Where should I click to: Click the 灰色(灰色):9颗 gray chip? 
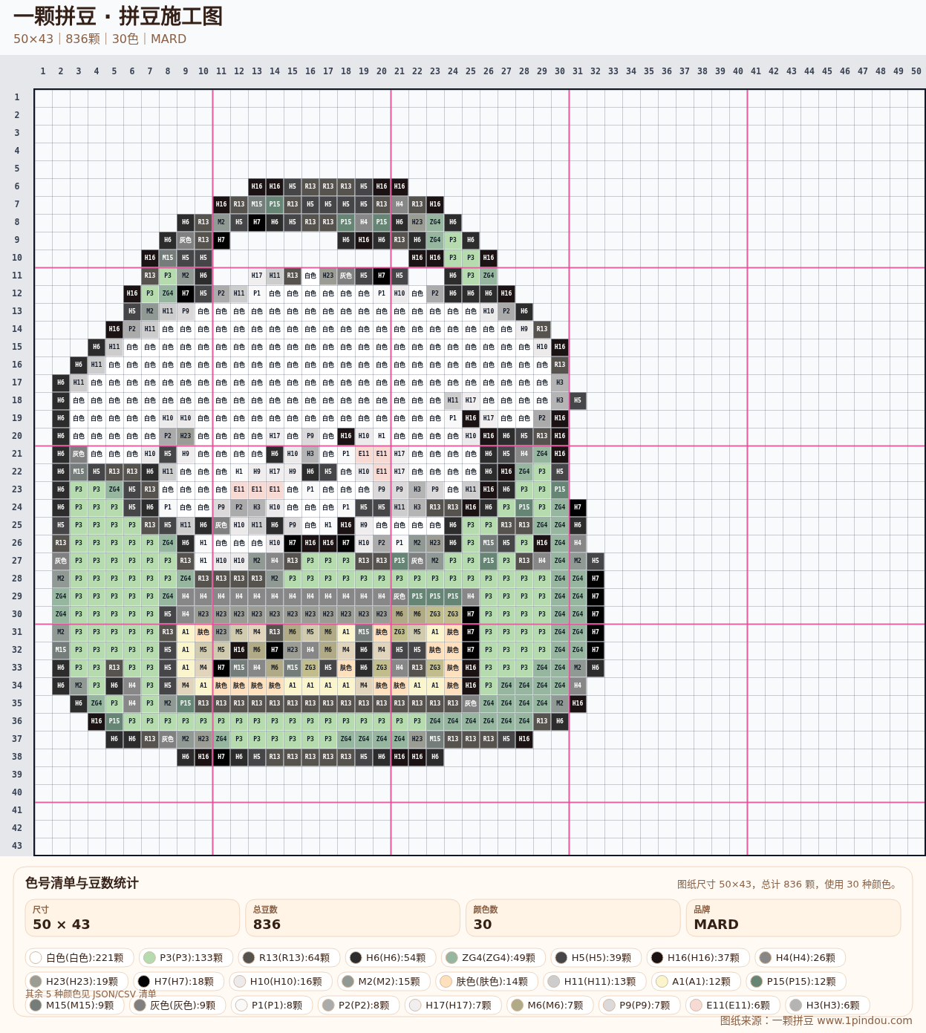pyautogui.click(x=177, y=1006)
